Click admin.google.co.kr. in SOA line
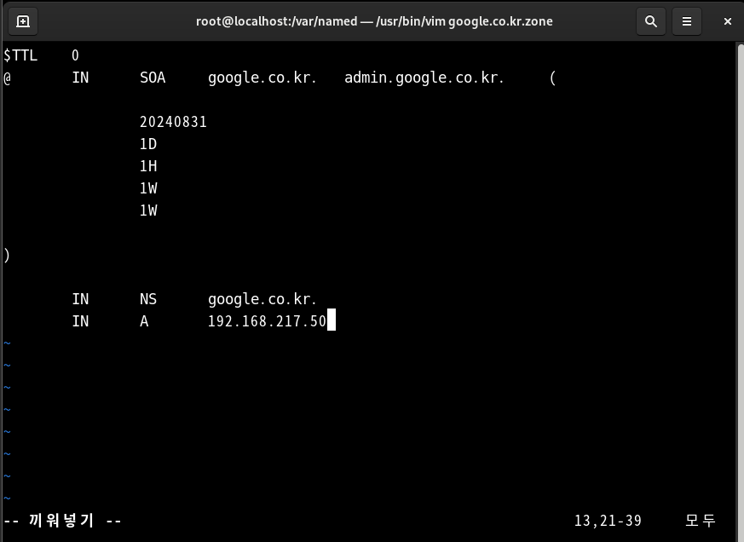 pos(424,78)
